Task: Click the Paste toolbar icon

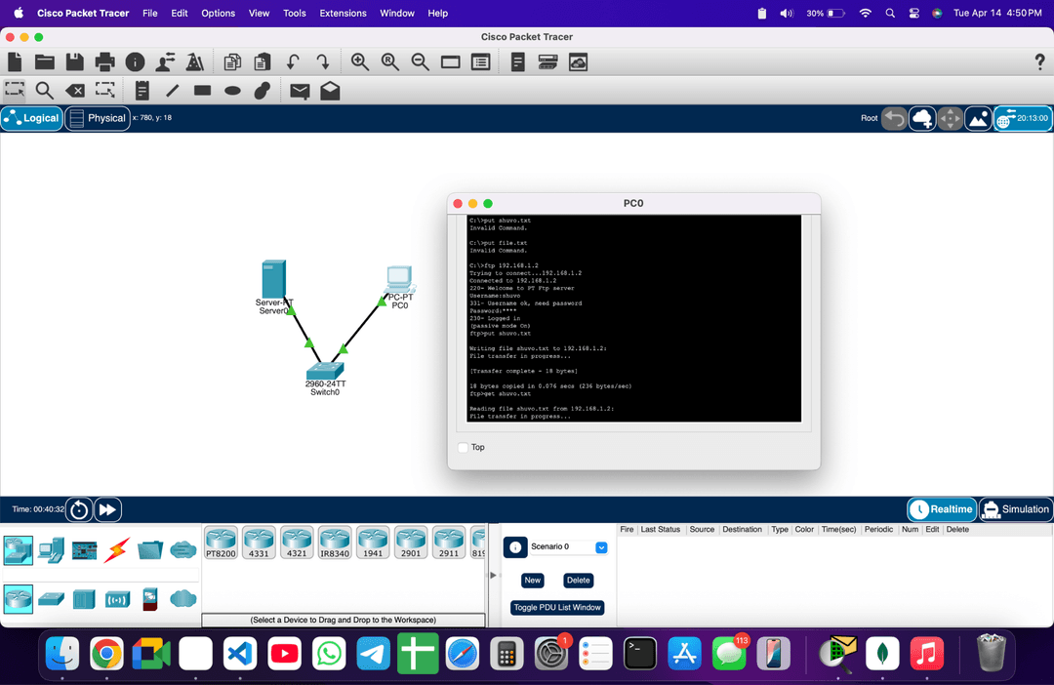Action: pos(263,62)
